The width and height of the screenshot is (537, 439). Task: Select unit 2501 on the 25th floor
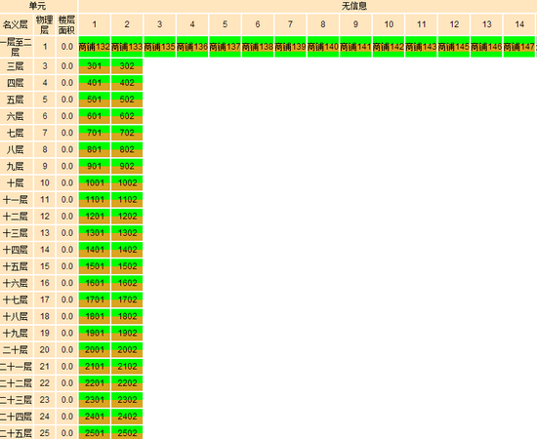coord(94,432)
